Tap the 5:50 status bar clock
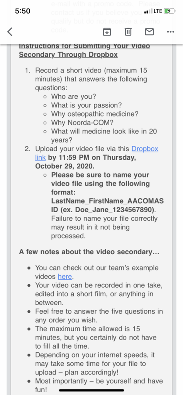This screenshot has height=395, width=183. coord(22,11)
